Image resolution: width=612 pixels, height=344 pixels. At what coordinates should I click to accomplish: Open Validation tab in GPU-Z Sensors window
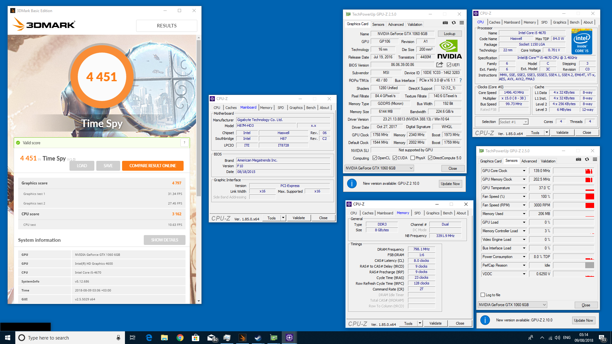548,161
